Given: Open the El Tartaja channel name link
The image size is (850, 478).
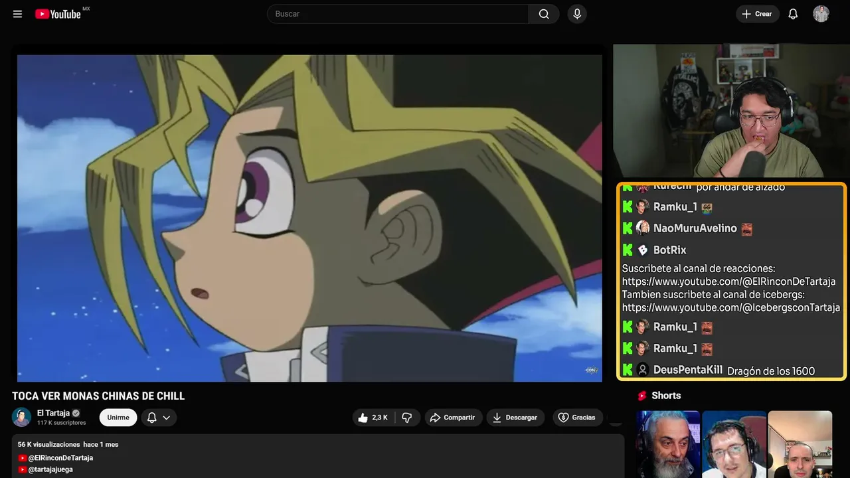Looking at the screenshot, I should click(x=53, y=413).
